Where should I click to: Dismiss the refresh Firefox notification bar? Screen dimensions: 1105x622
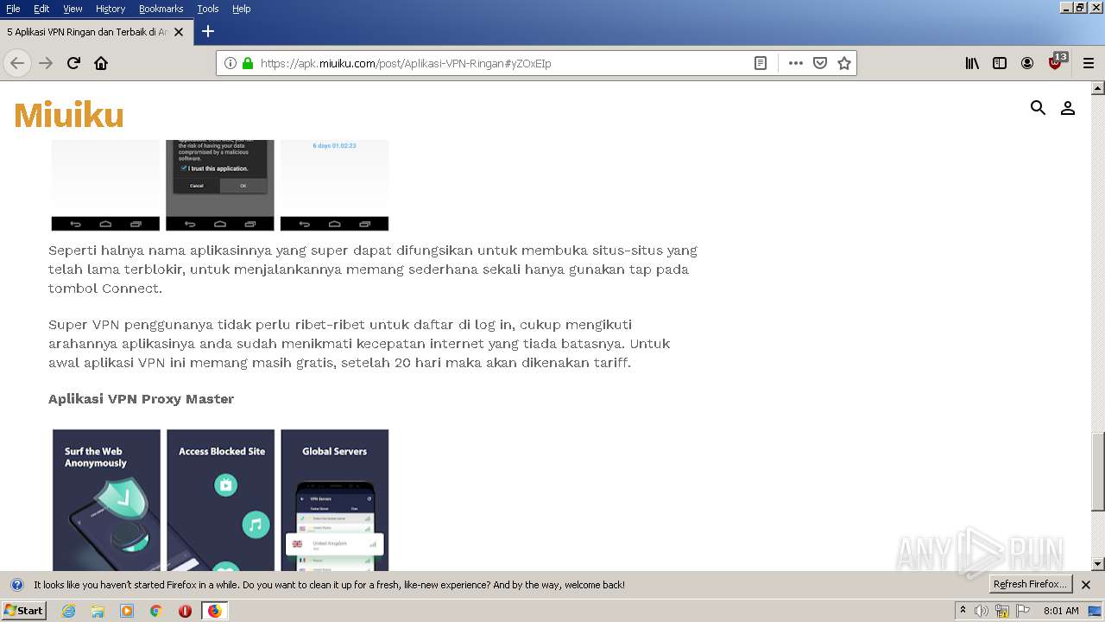(x=1086, y=585)
